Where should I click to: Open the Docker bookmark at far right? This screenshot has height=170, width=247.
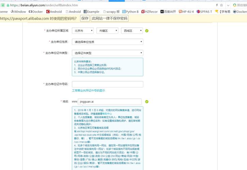tap(240, 12)
